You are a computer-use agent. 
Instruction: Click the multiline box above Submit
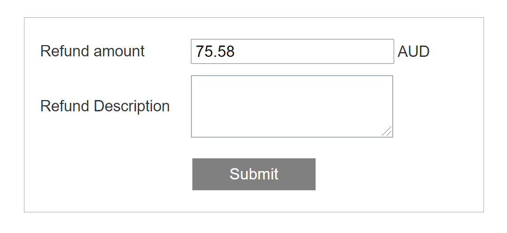(x=292, y=106)
